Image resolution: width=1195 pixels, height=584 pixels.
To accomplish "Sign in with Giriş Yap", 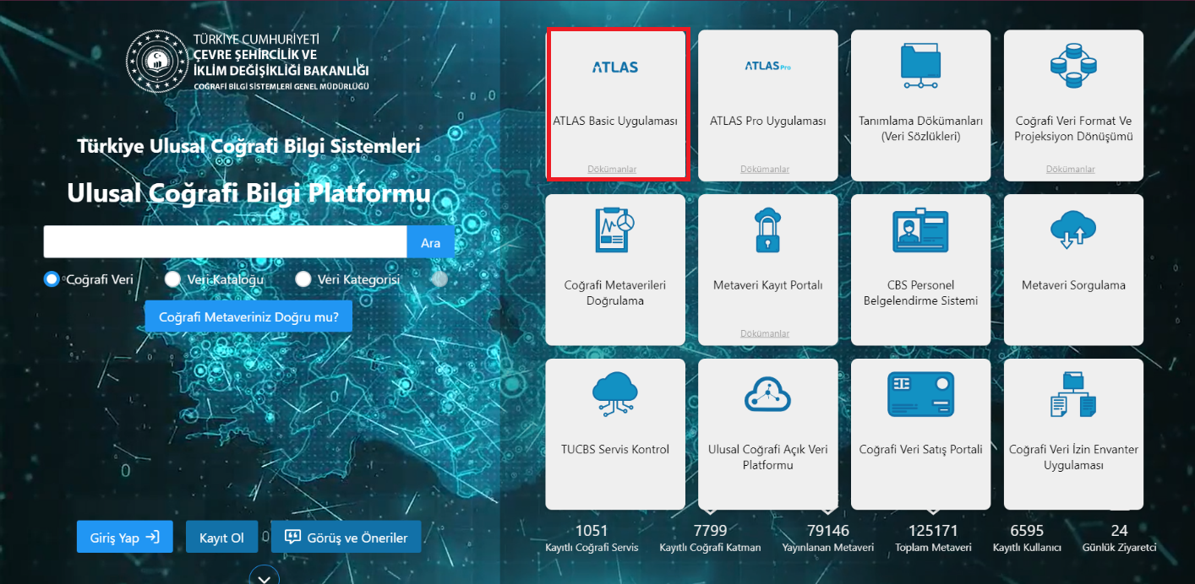I will click(125, 537).
